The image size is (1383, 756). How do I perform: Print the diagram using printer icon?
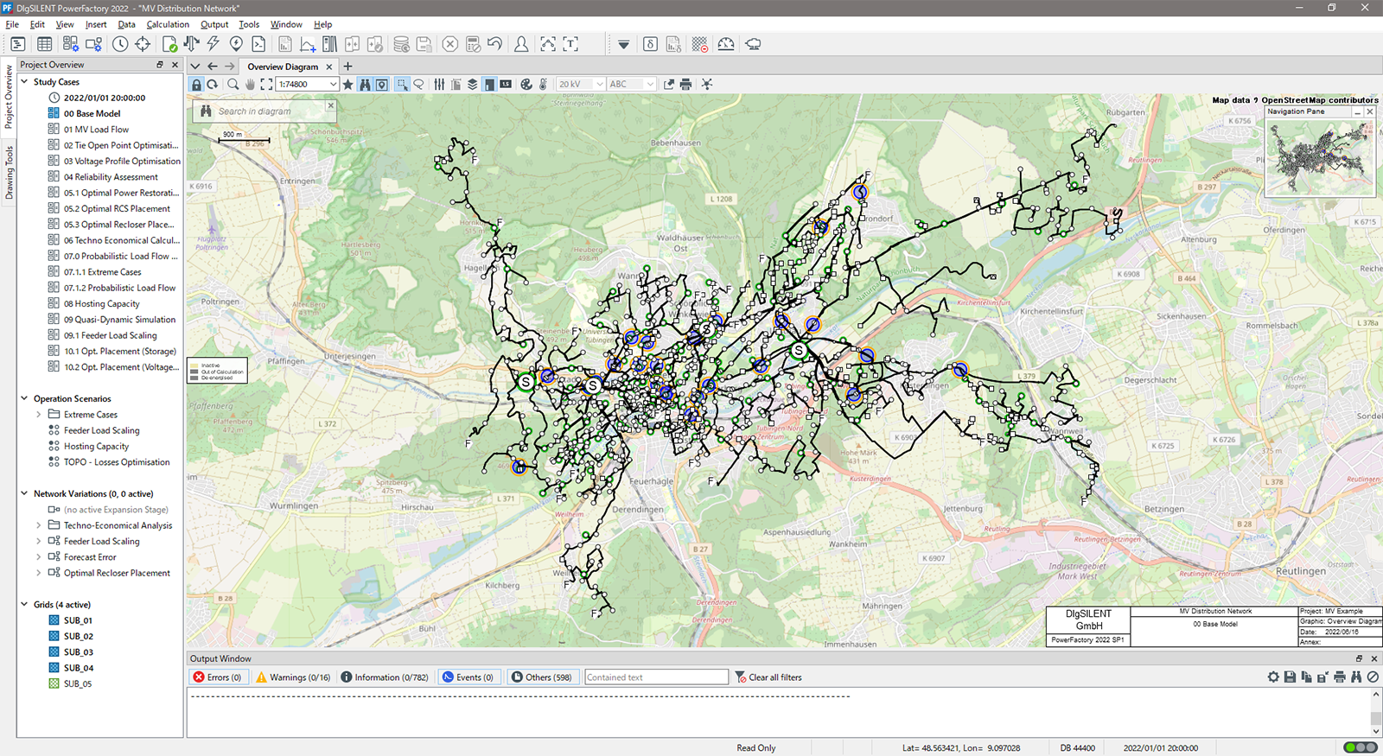(685, 85)
